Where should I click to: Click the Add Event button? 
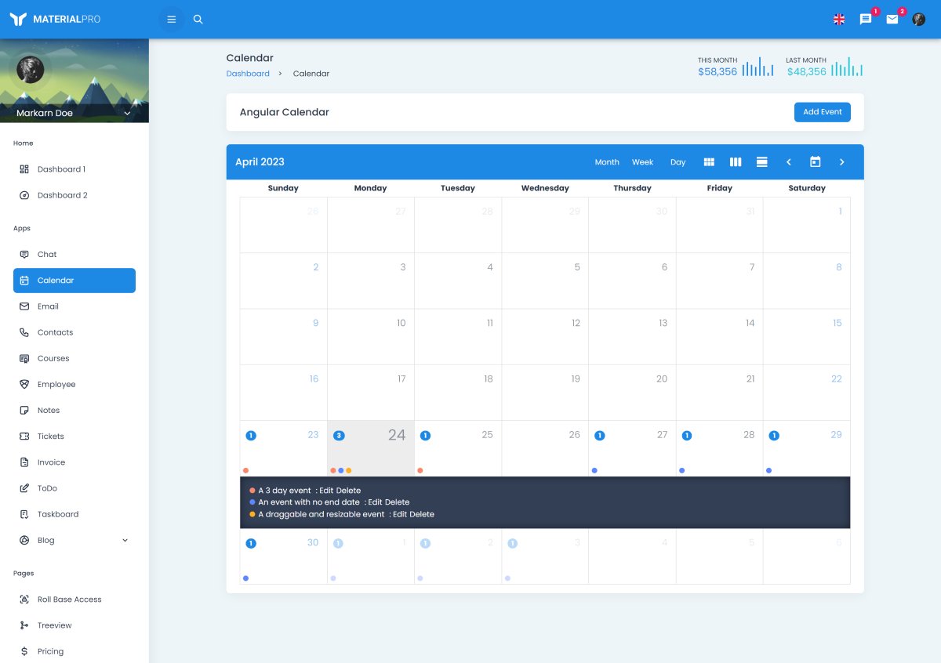(822, 112)
